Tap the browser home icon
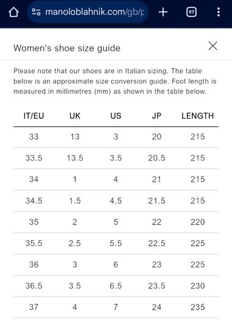232x320 pixels. click(13, 12)
